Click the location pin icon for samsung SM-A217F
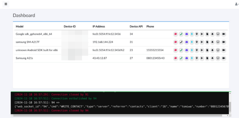This screenshot has height=118, width=239. tap(197, 42)
